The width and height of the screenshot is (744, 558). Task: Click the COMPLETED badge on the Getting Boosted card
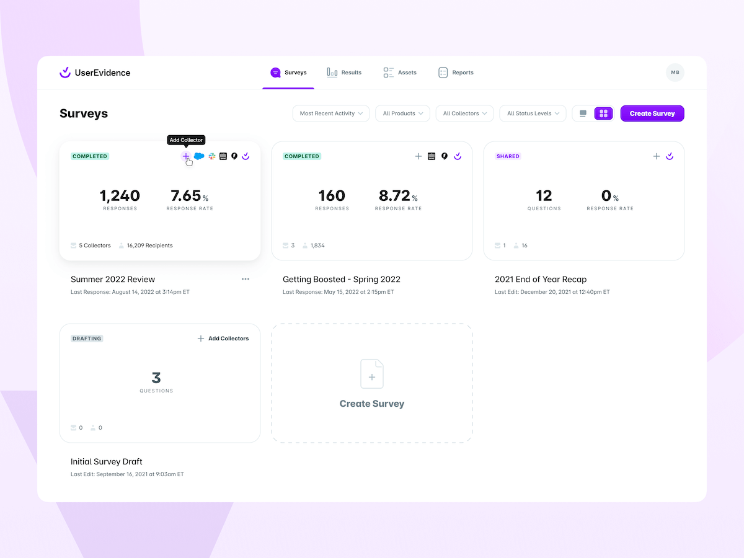(302, 156)
